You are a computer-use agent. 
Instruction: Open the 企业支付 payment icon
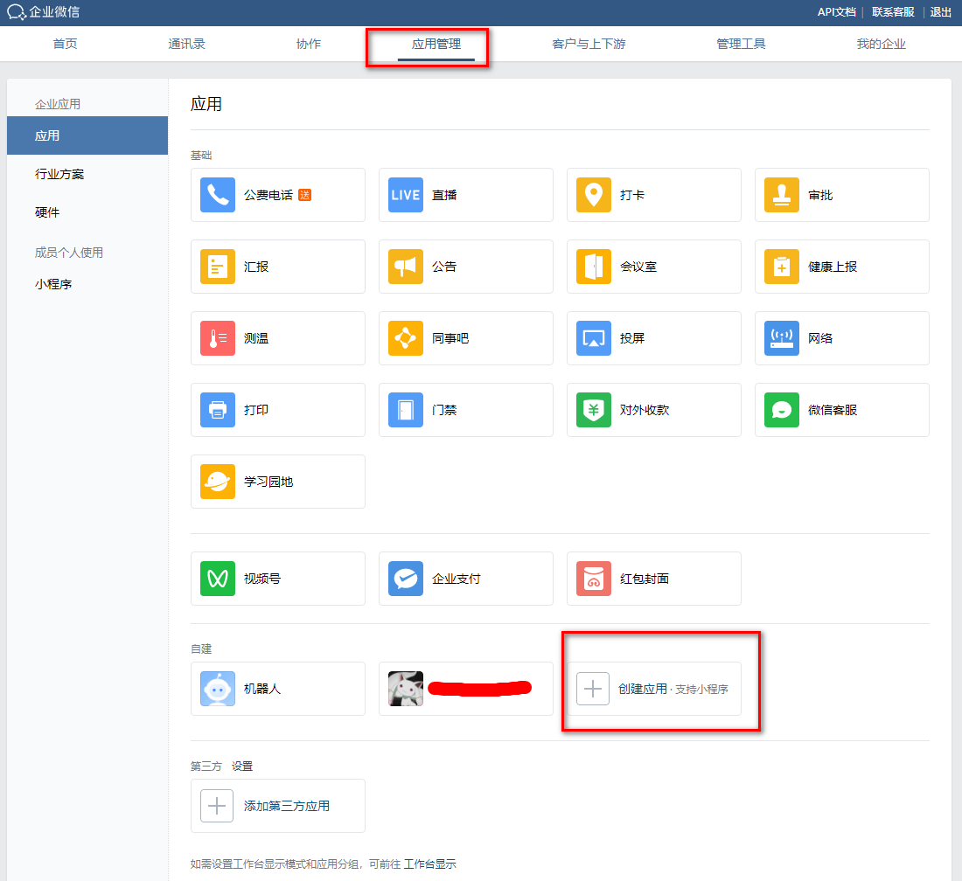(x=406, y=579)
